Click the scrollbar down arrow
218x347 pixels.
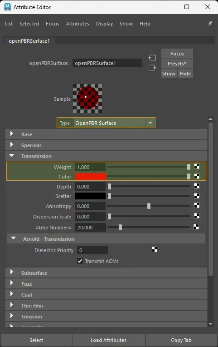coord(211,324)
